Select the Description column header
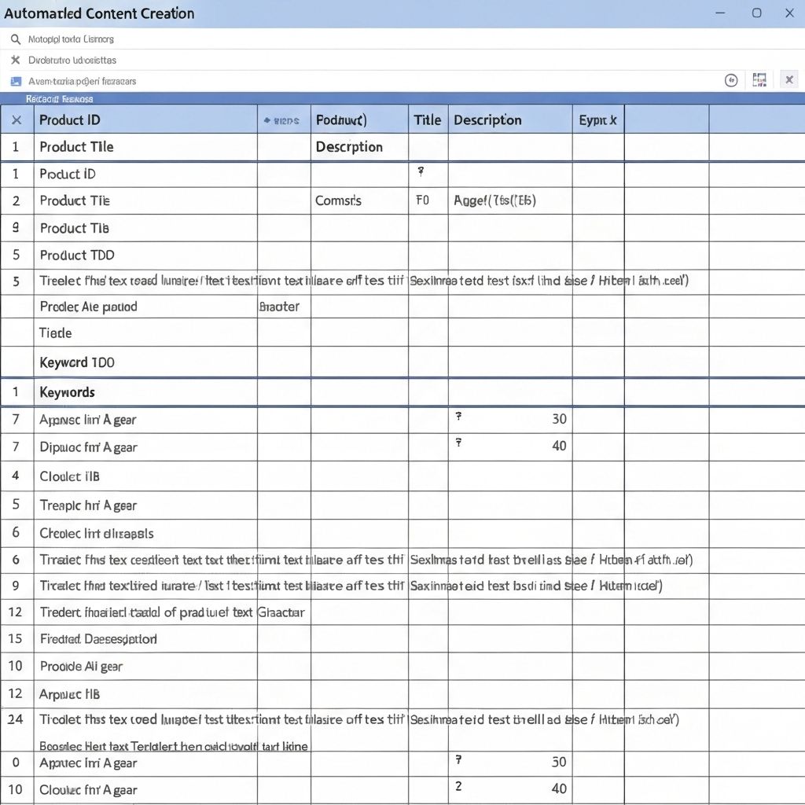This screenshot has height=805, width=805. (x=487, y=120)
